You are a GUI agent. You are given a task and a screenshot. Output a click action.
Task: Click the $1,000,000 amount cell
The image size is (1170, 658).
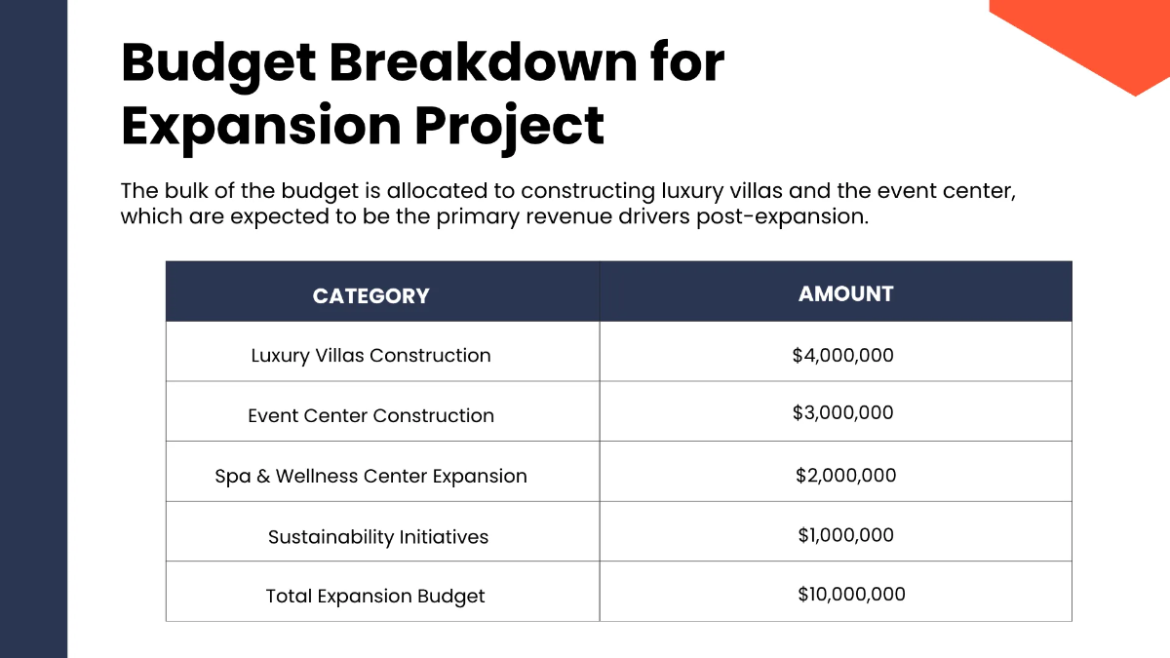point(845,535)
